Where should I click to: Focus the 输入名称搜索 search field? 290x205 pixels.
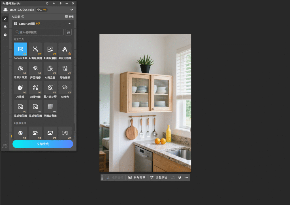pos(40,32)
